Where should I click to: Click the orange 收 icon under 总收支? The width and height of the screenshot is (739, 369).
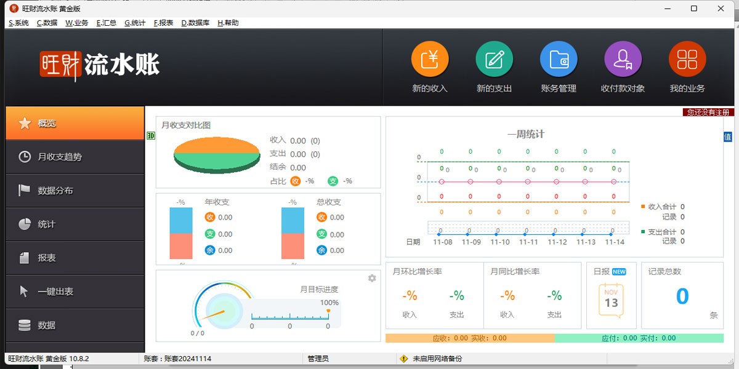[321, 217]
